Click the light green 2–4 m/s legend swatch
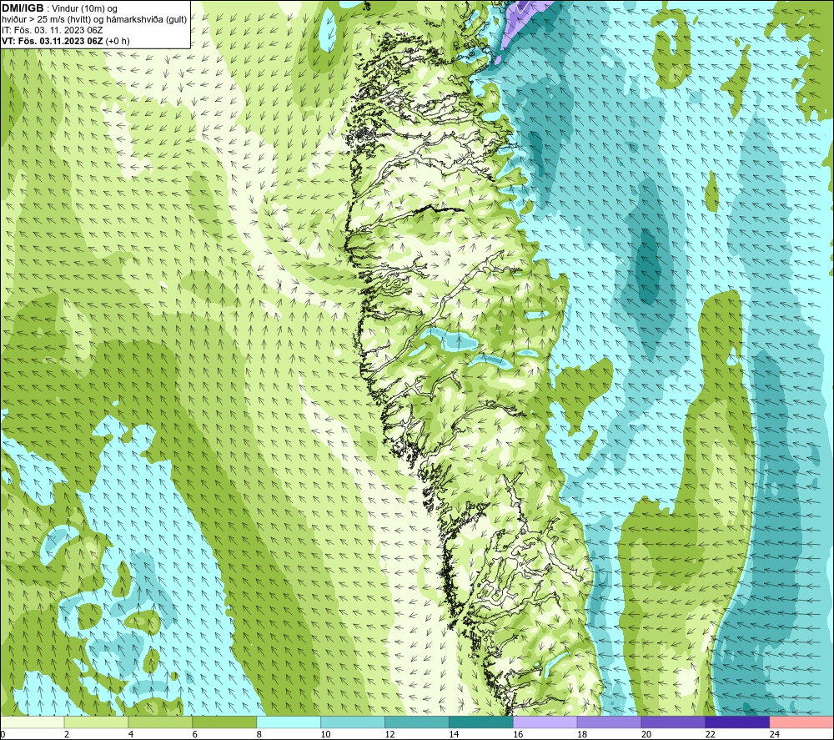This screenshot has width=834, height=740. click(96, 722)
